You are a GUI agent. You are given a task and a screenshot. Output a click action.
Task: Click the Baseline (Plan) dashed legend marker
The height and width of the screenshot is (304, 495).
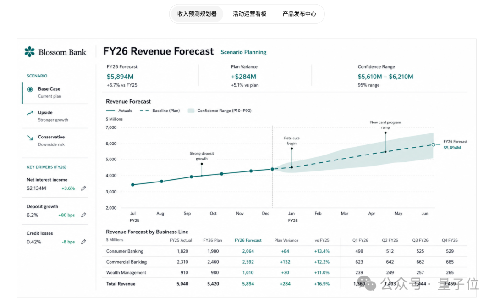point(144,111)
